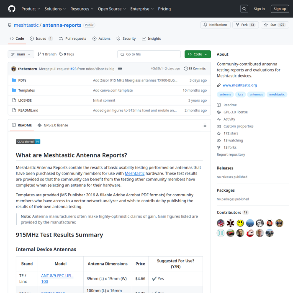Screen dimensions: 293x293
Task: Click the lora topic tag
Action: tap(240, 95)
